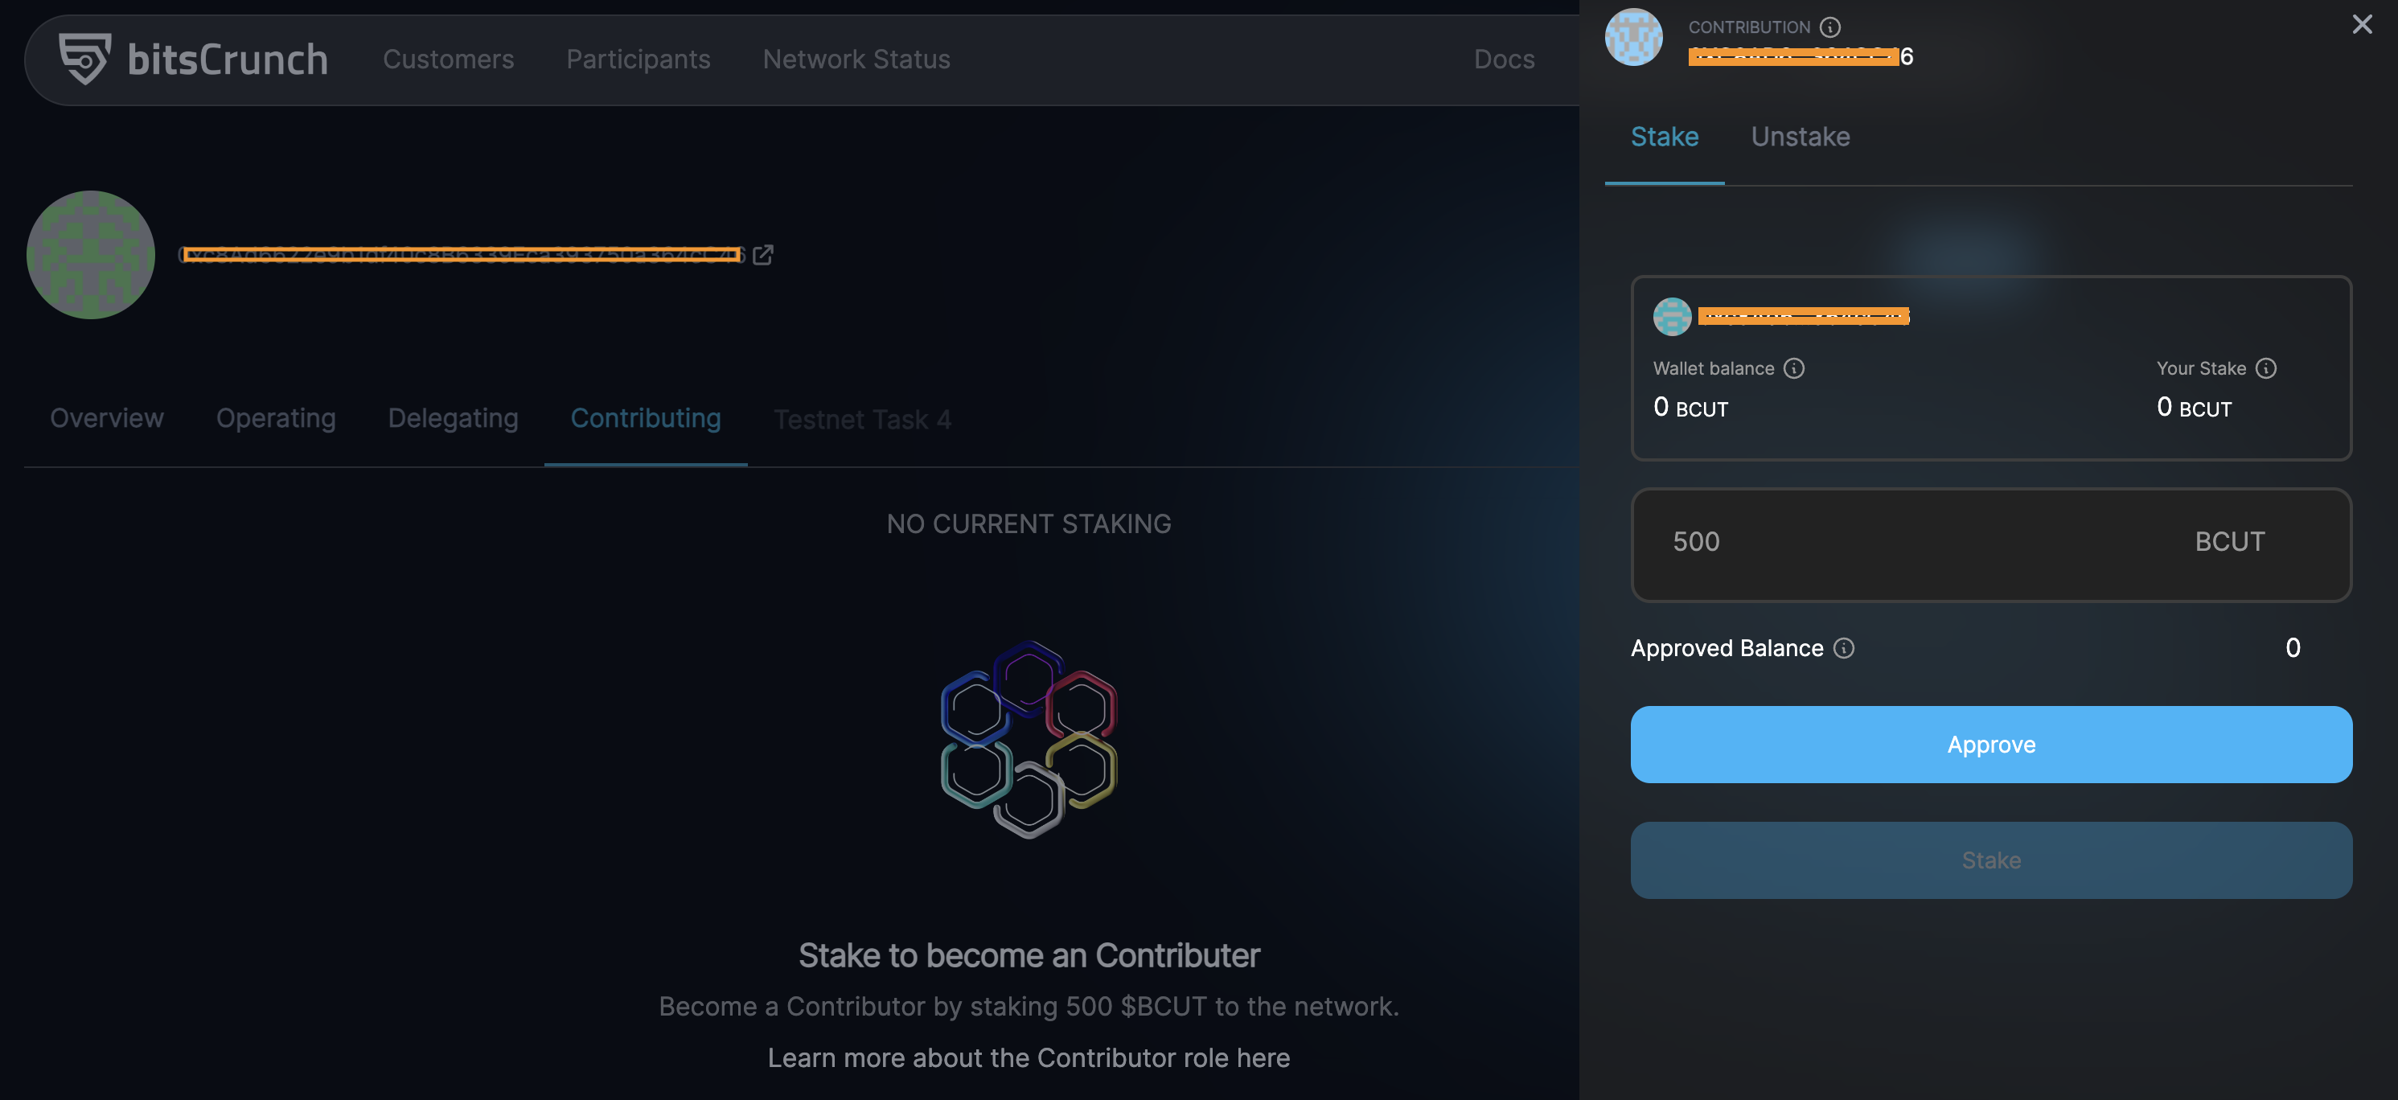Click the CONTRIBUTION label in panel header
This screenshot has width=2398, height=1100.
[1749, 27]
